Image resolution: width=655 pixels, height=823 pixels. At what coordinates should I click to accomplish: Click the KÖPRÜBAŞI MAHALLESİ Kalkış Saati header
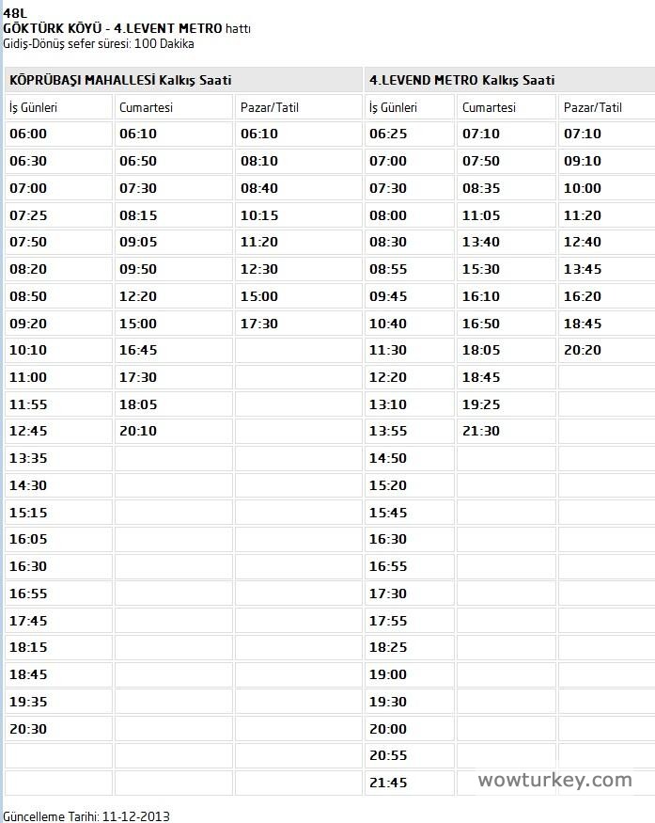[120, 81]
